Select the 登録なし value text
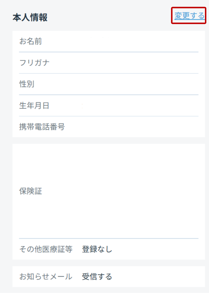This screenshot has width=209, height=295. (97, 249)
